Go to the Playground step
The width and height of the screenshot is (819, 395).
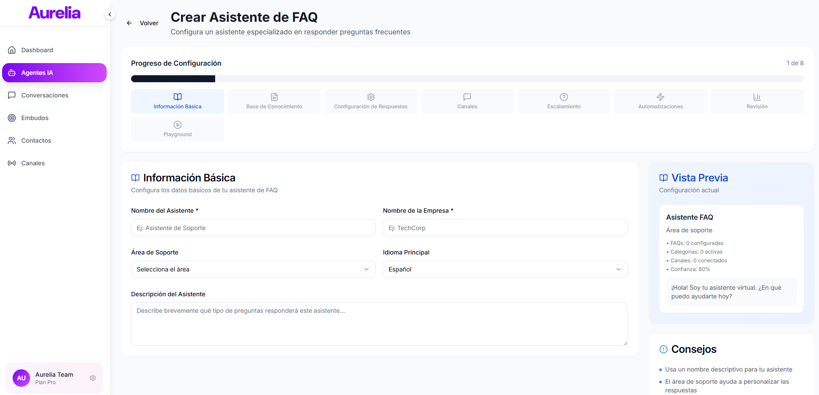(177, 129)
